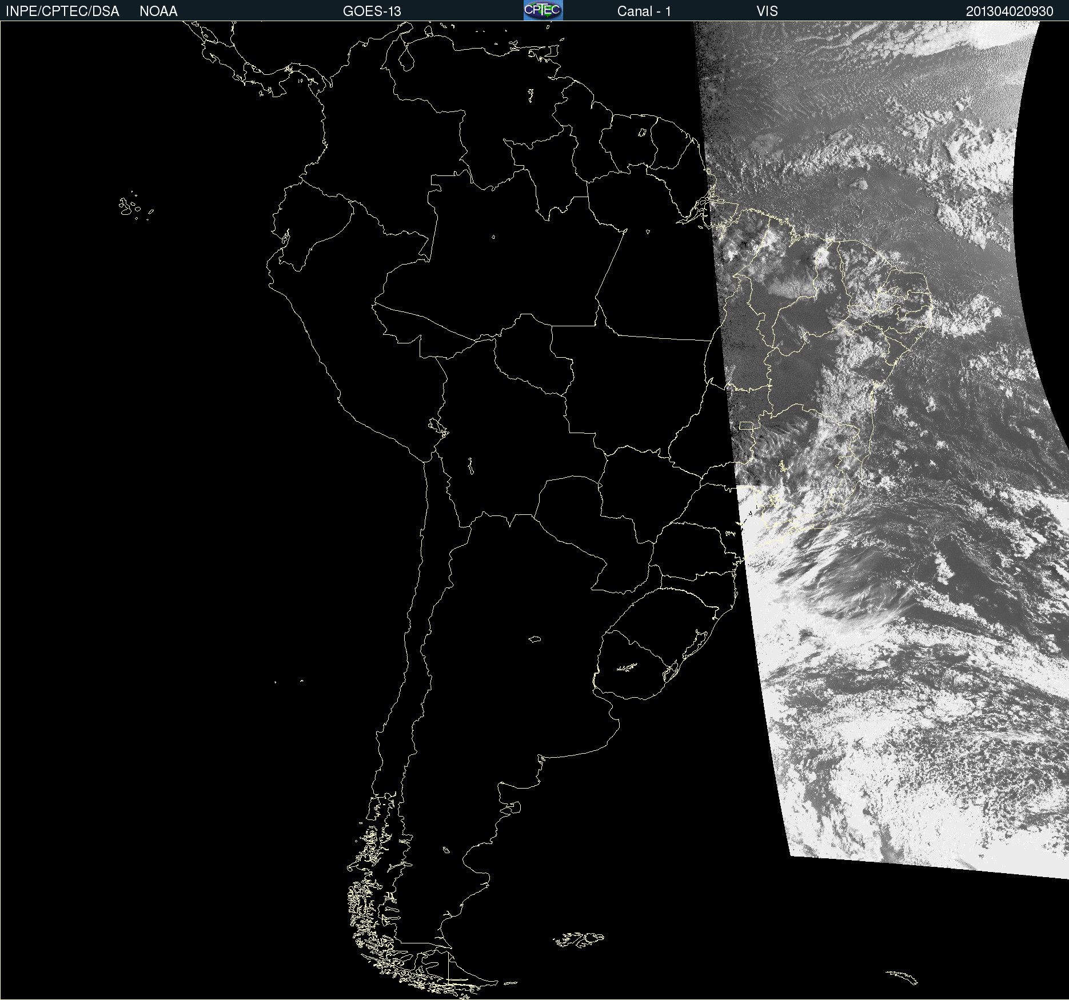Click the GOES-13 satellite label
The height and width of the screenshot is (1000, 1069).
372,11
